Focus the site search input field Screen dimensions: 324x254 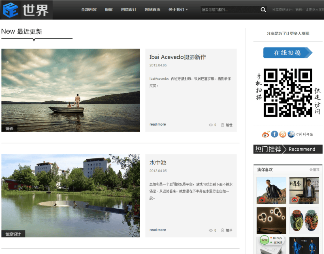(x=229, y=10)
